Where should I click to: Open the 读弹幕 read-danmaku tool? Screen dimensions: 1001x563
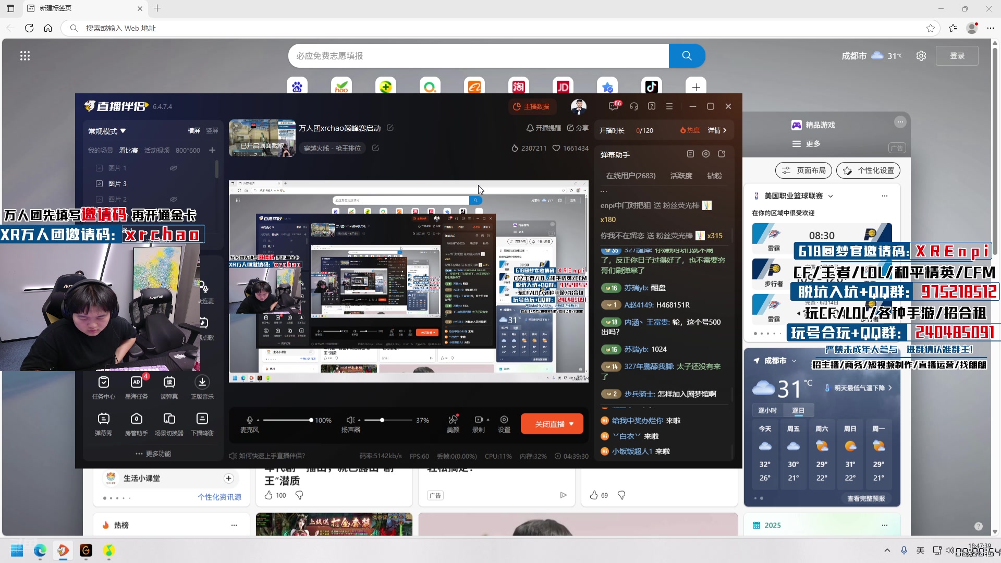[169, 383]
